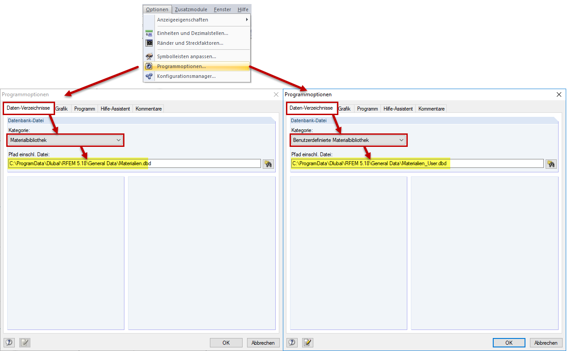Confirm right dialog with OK
Image resolution: width=572 pixels, height=351 pixels.
pyautogui.click(x=509, y=342)
